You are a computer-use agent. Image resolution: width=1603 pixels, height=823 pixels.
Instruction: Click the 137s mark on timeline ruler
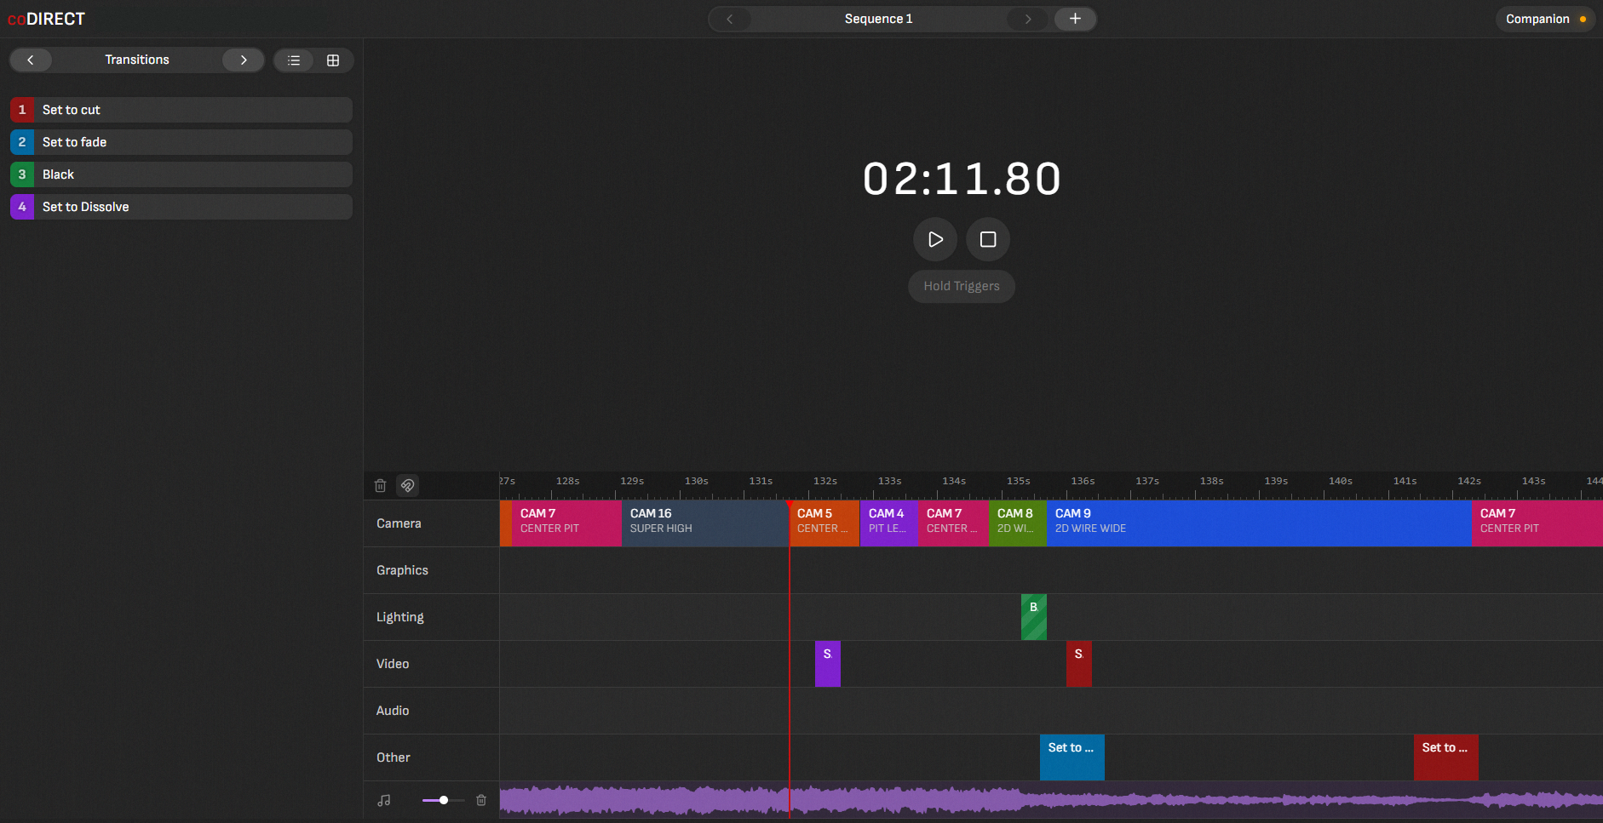(1147, 482)
